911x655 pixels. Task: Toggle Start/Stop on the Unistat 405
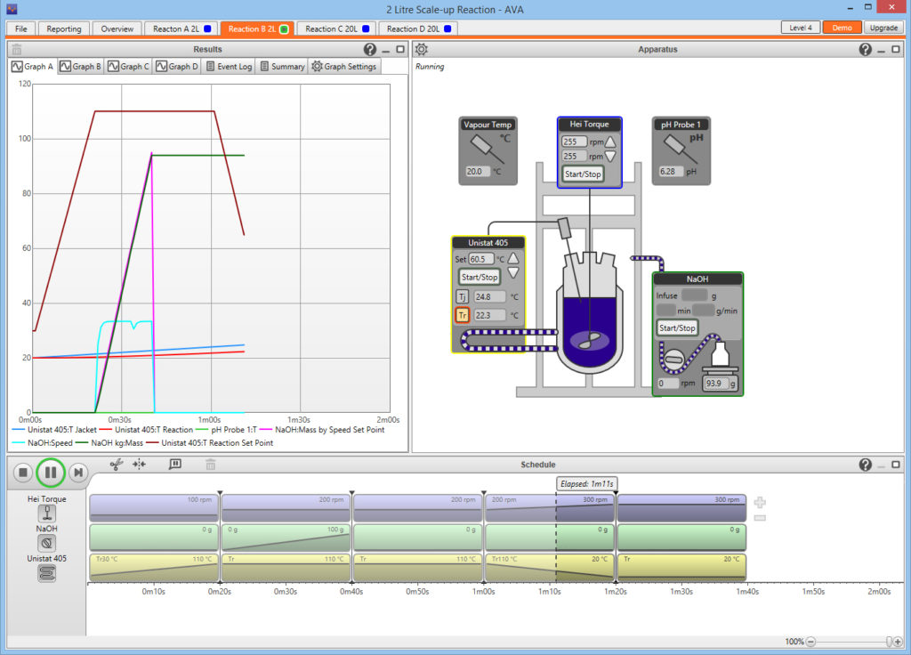click(x=481, y=277)
